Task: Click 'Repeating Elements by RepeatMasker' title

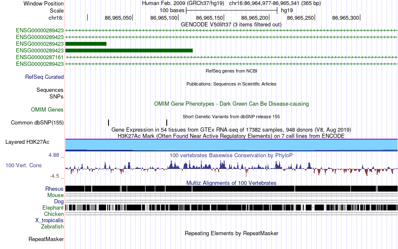Action: click(x=231, y=233)
